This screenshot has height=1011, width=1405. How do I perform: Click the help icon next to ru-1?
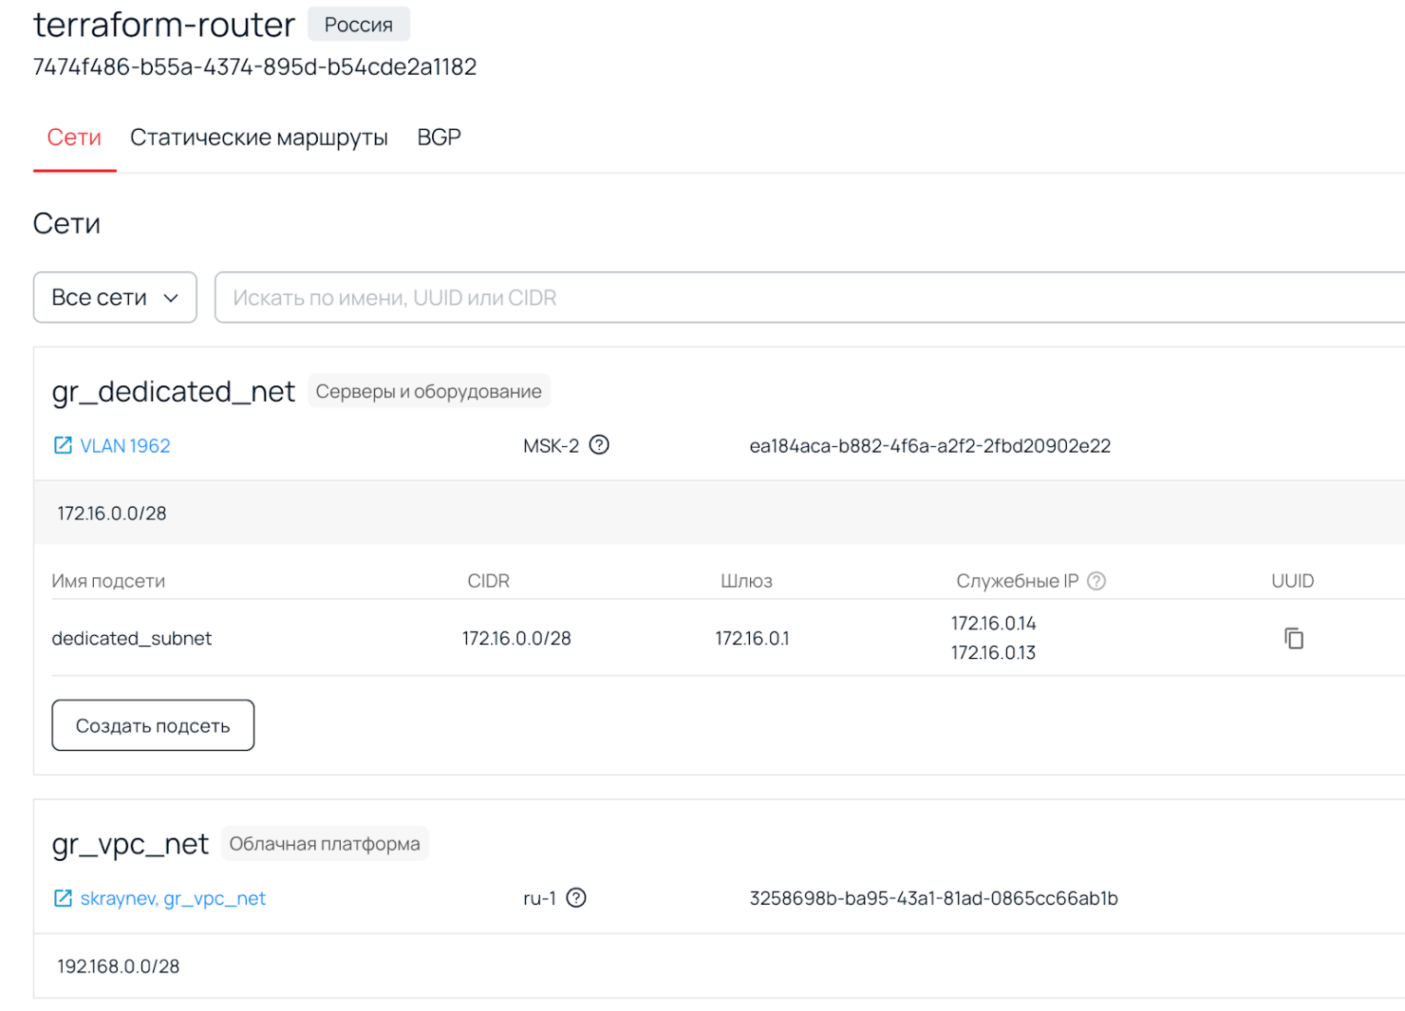pos(577,898)
